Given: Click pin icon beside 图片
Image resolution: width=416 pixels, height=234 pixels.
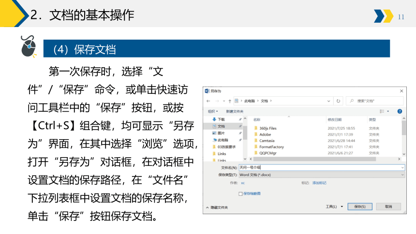Looking at the screenshot, I should tap(240, 133).
